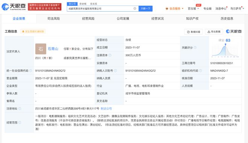Click the approval date beside 核准日期
Screen dimensions: 248x143
click(218, 78)
